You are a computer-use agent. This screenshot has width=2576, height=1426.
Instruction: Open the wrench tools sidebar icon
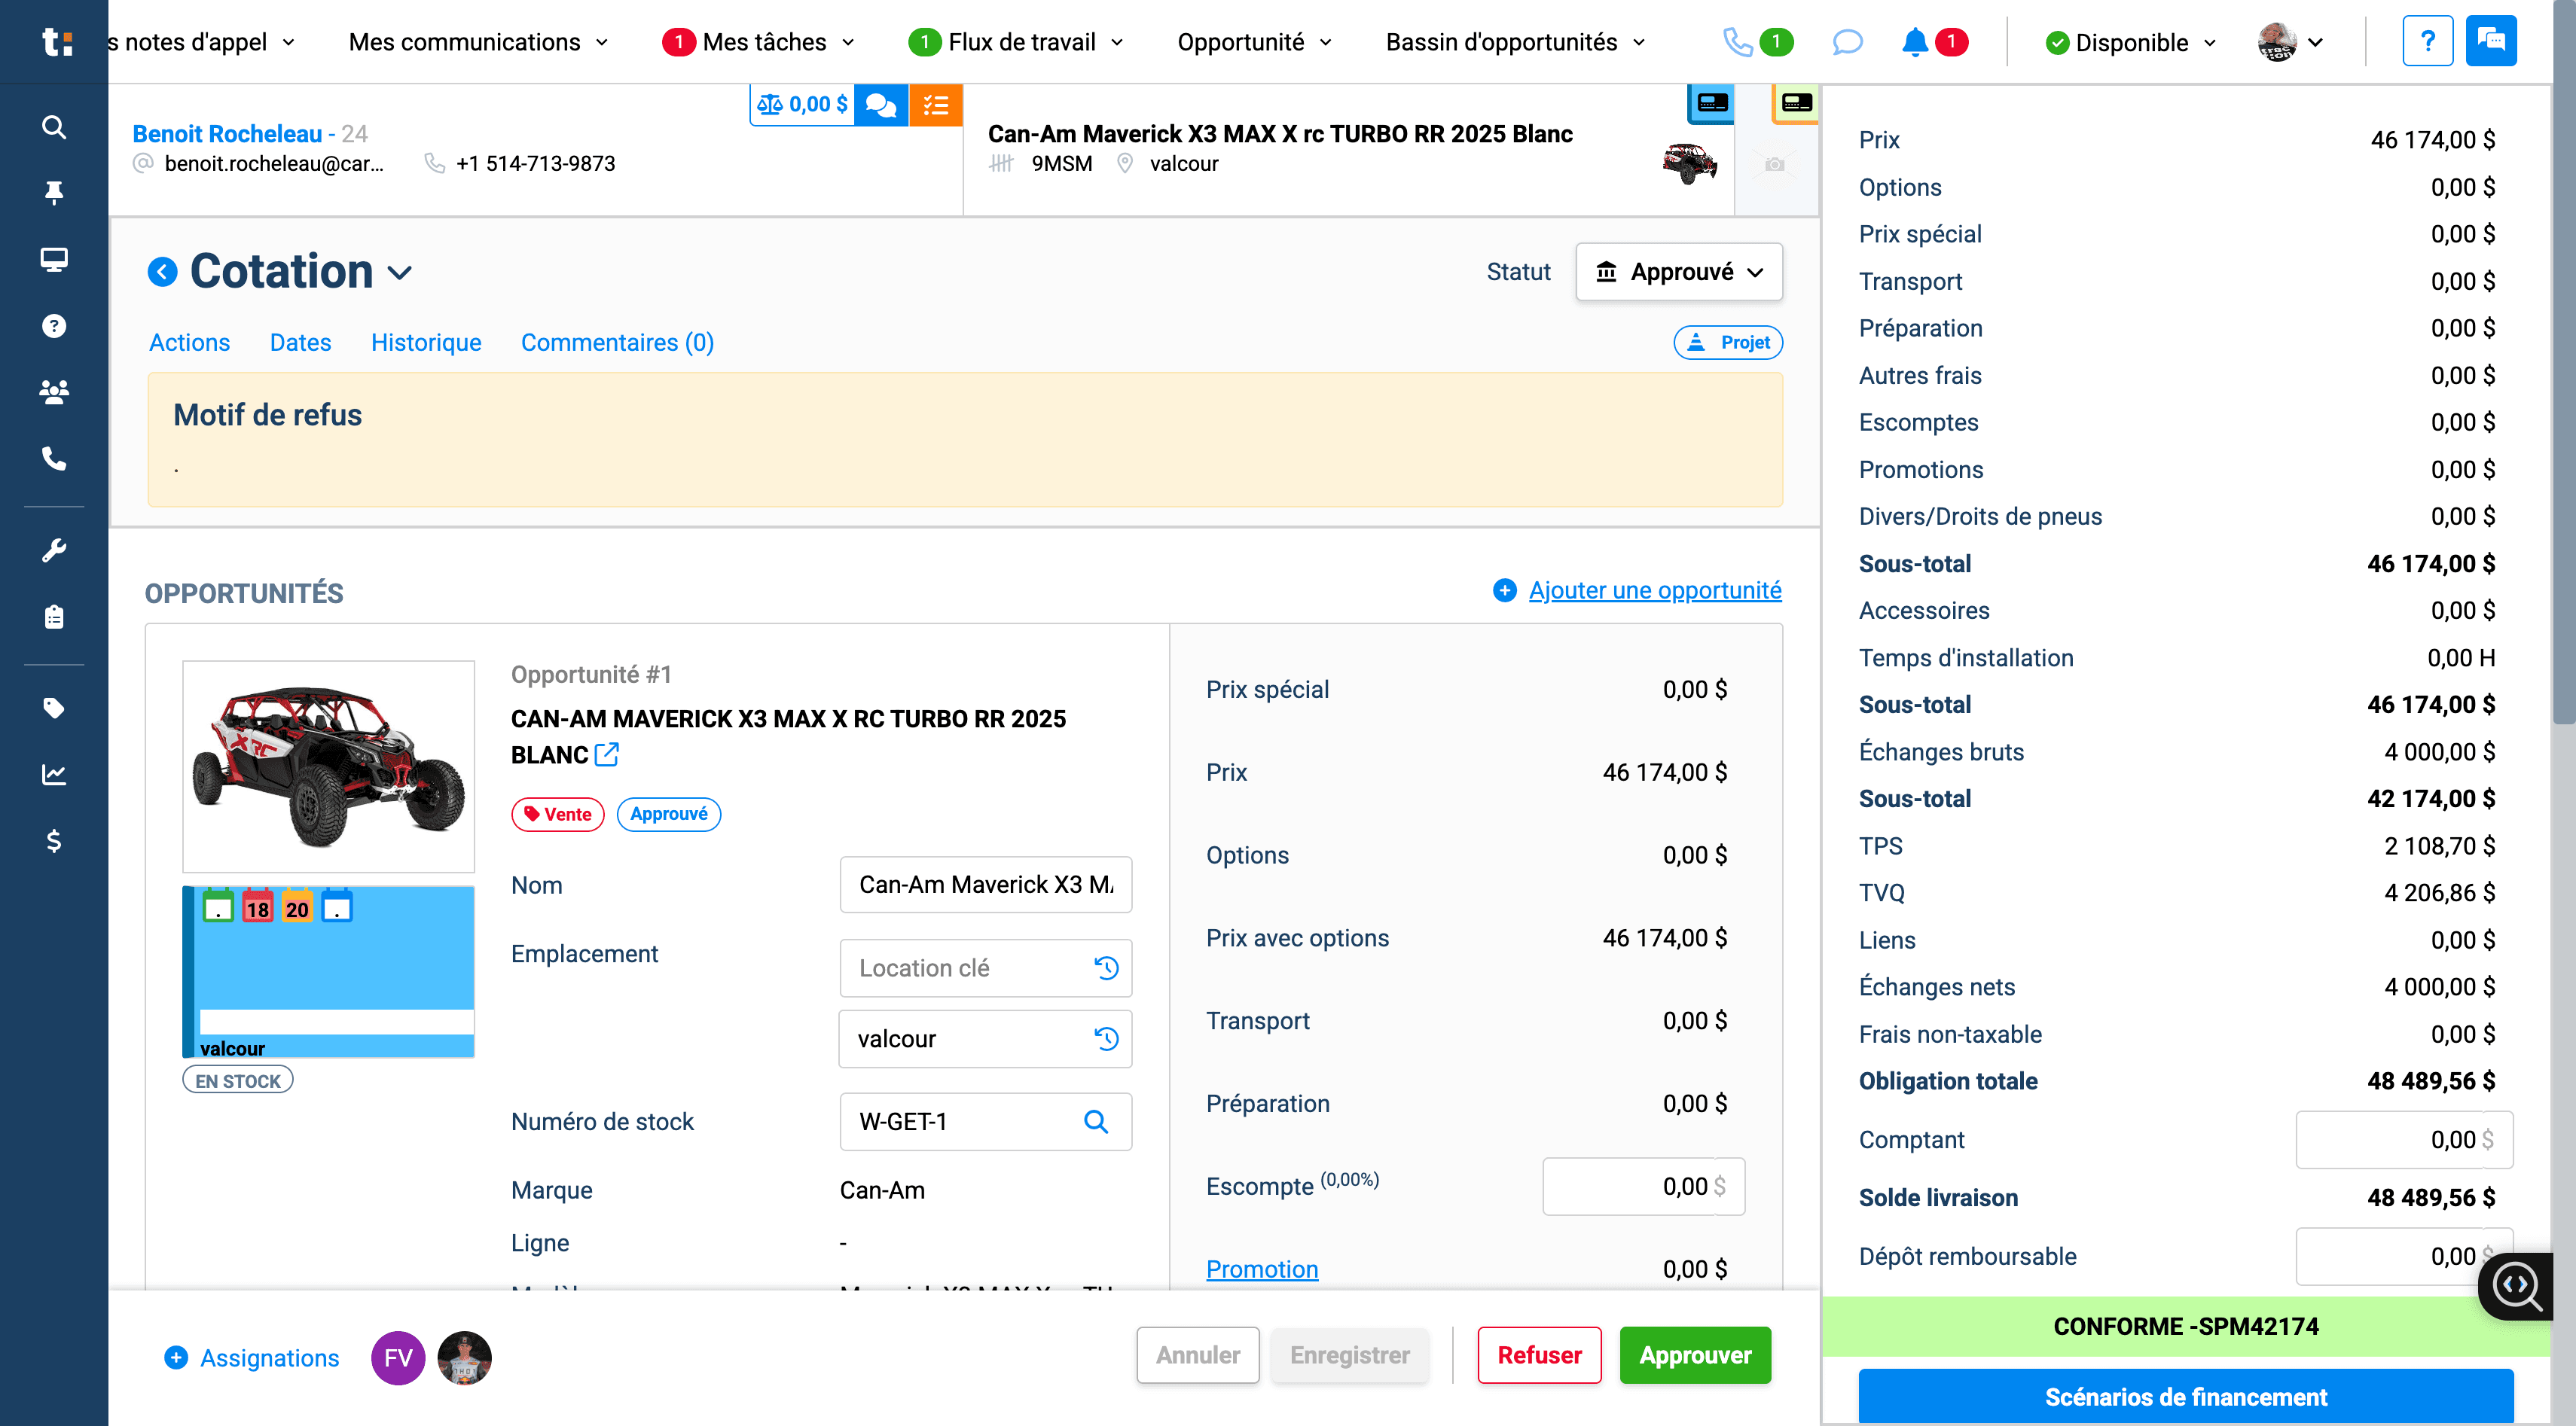54,550
